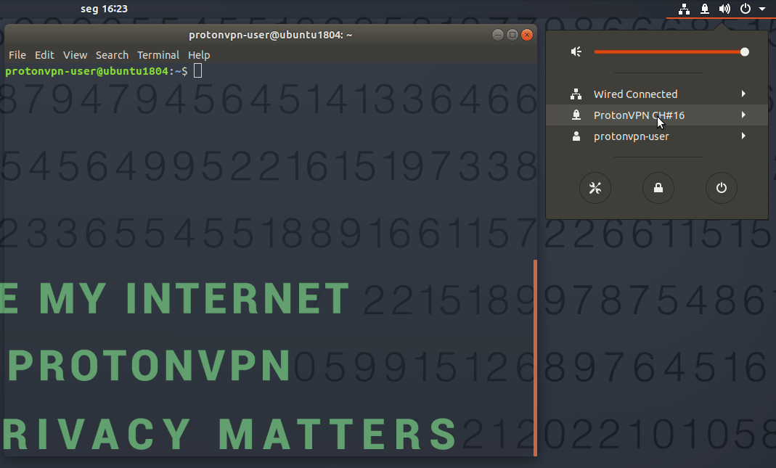The height and width of the screenshot is (468, 776).
Task: Open the terminal File menu
Action: coord(17,55)
